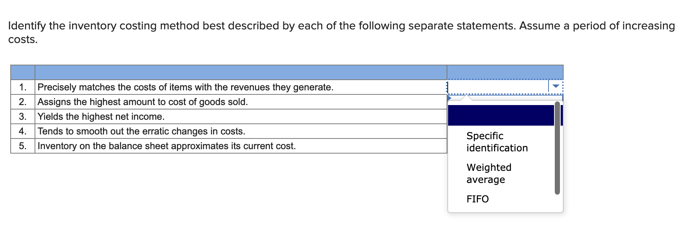Click the number cell for row 5
The height and width of the screenshot is (252, 699).
tap(22, 146)
